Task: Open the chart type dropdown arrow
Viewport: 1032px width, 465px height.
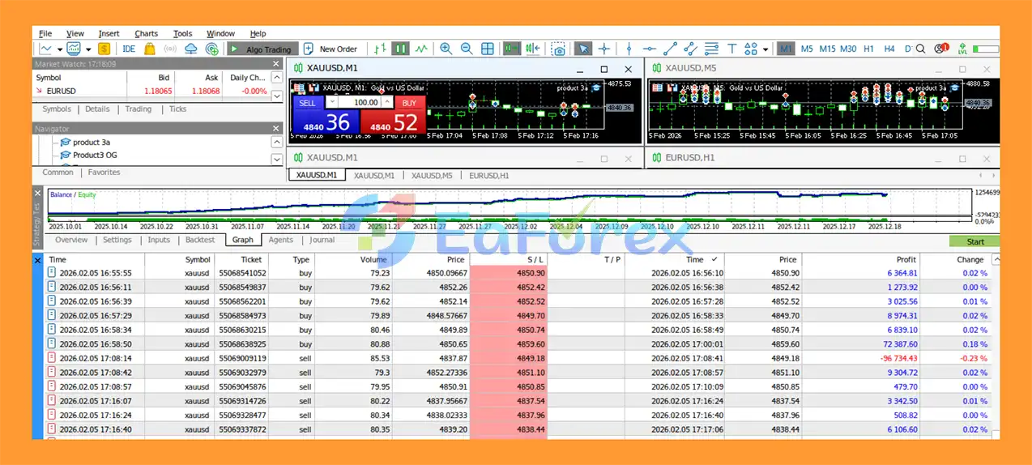Action: pyautogui.click(x=60, y=49)
